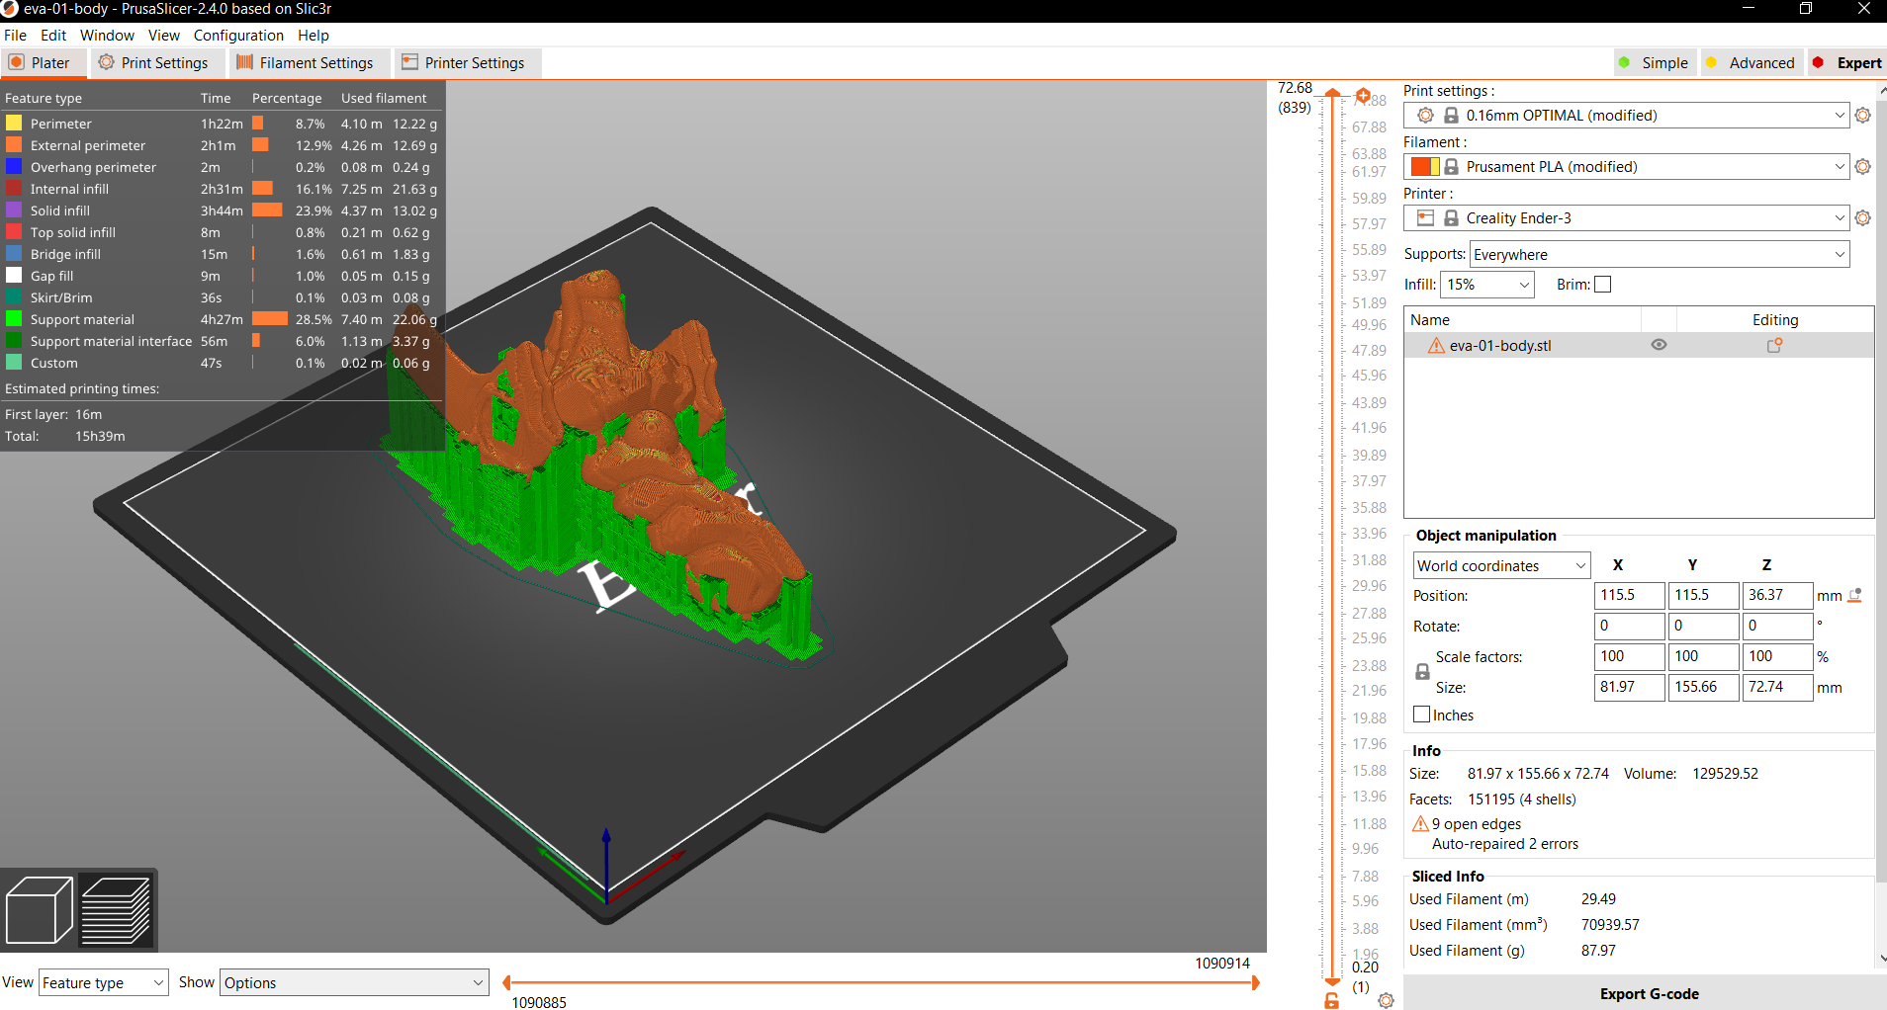Switch to 3D editor view cube icon

38,909
